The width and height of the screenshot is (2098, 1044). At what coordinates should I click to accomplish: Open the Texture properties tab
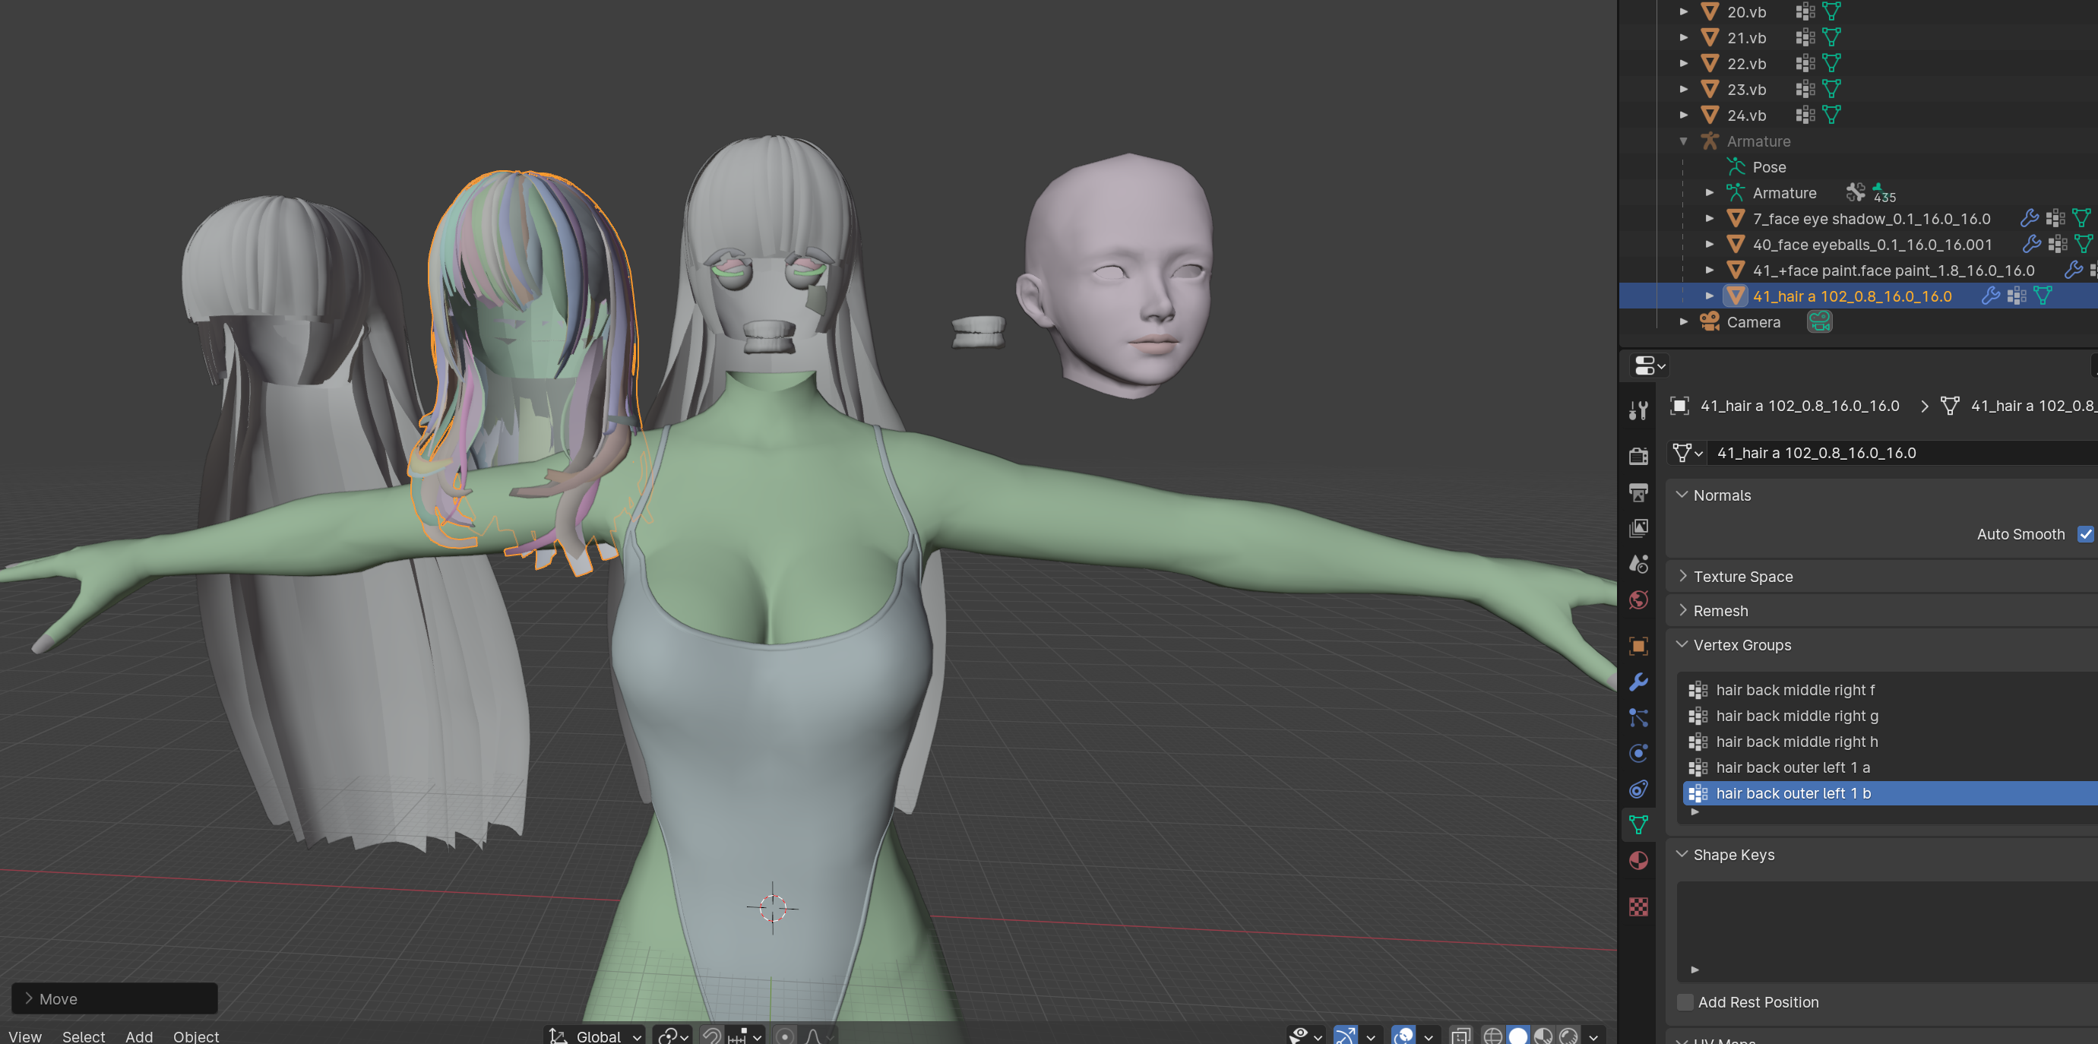[1638, 906]
